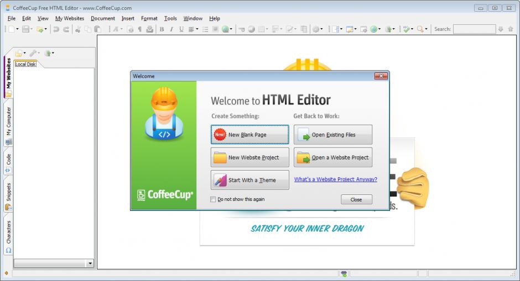The width and height of the screenshot is (520, 281).
Task: Click the Paste clipboard icon
Action: tap(97, 29)
